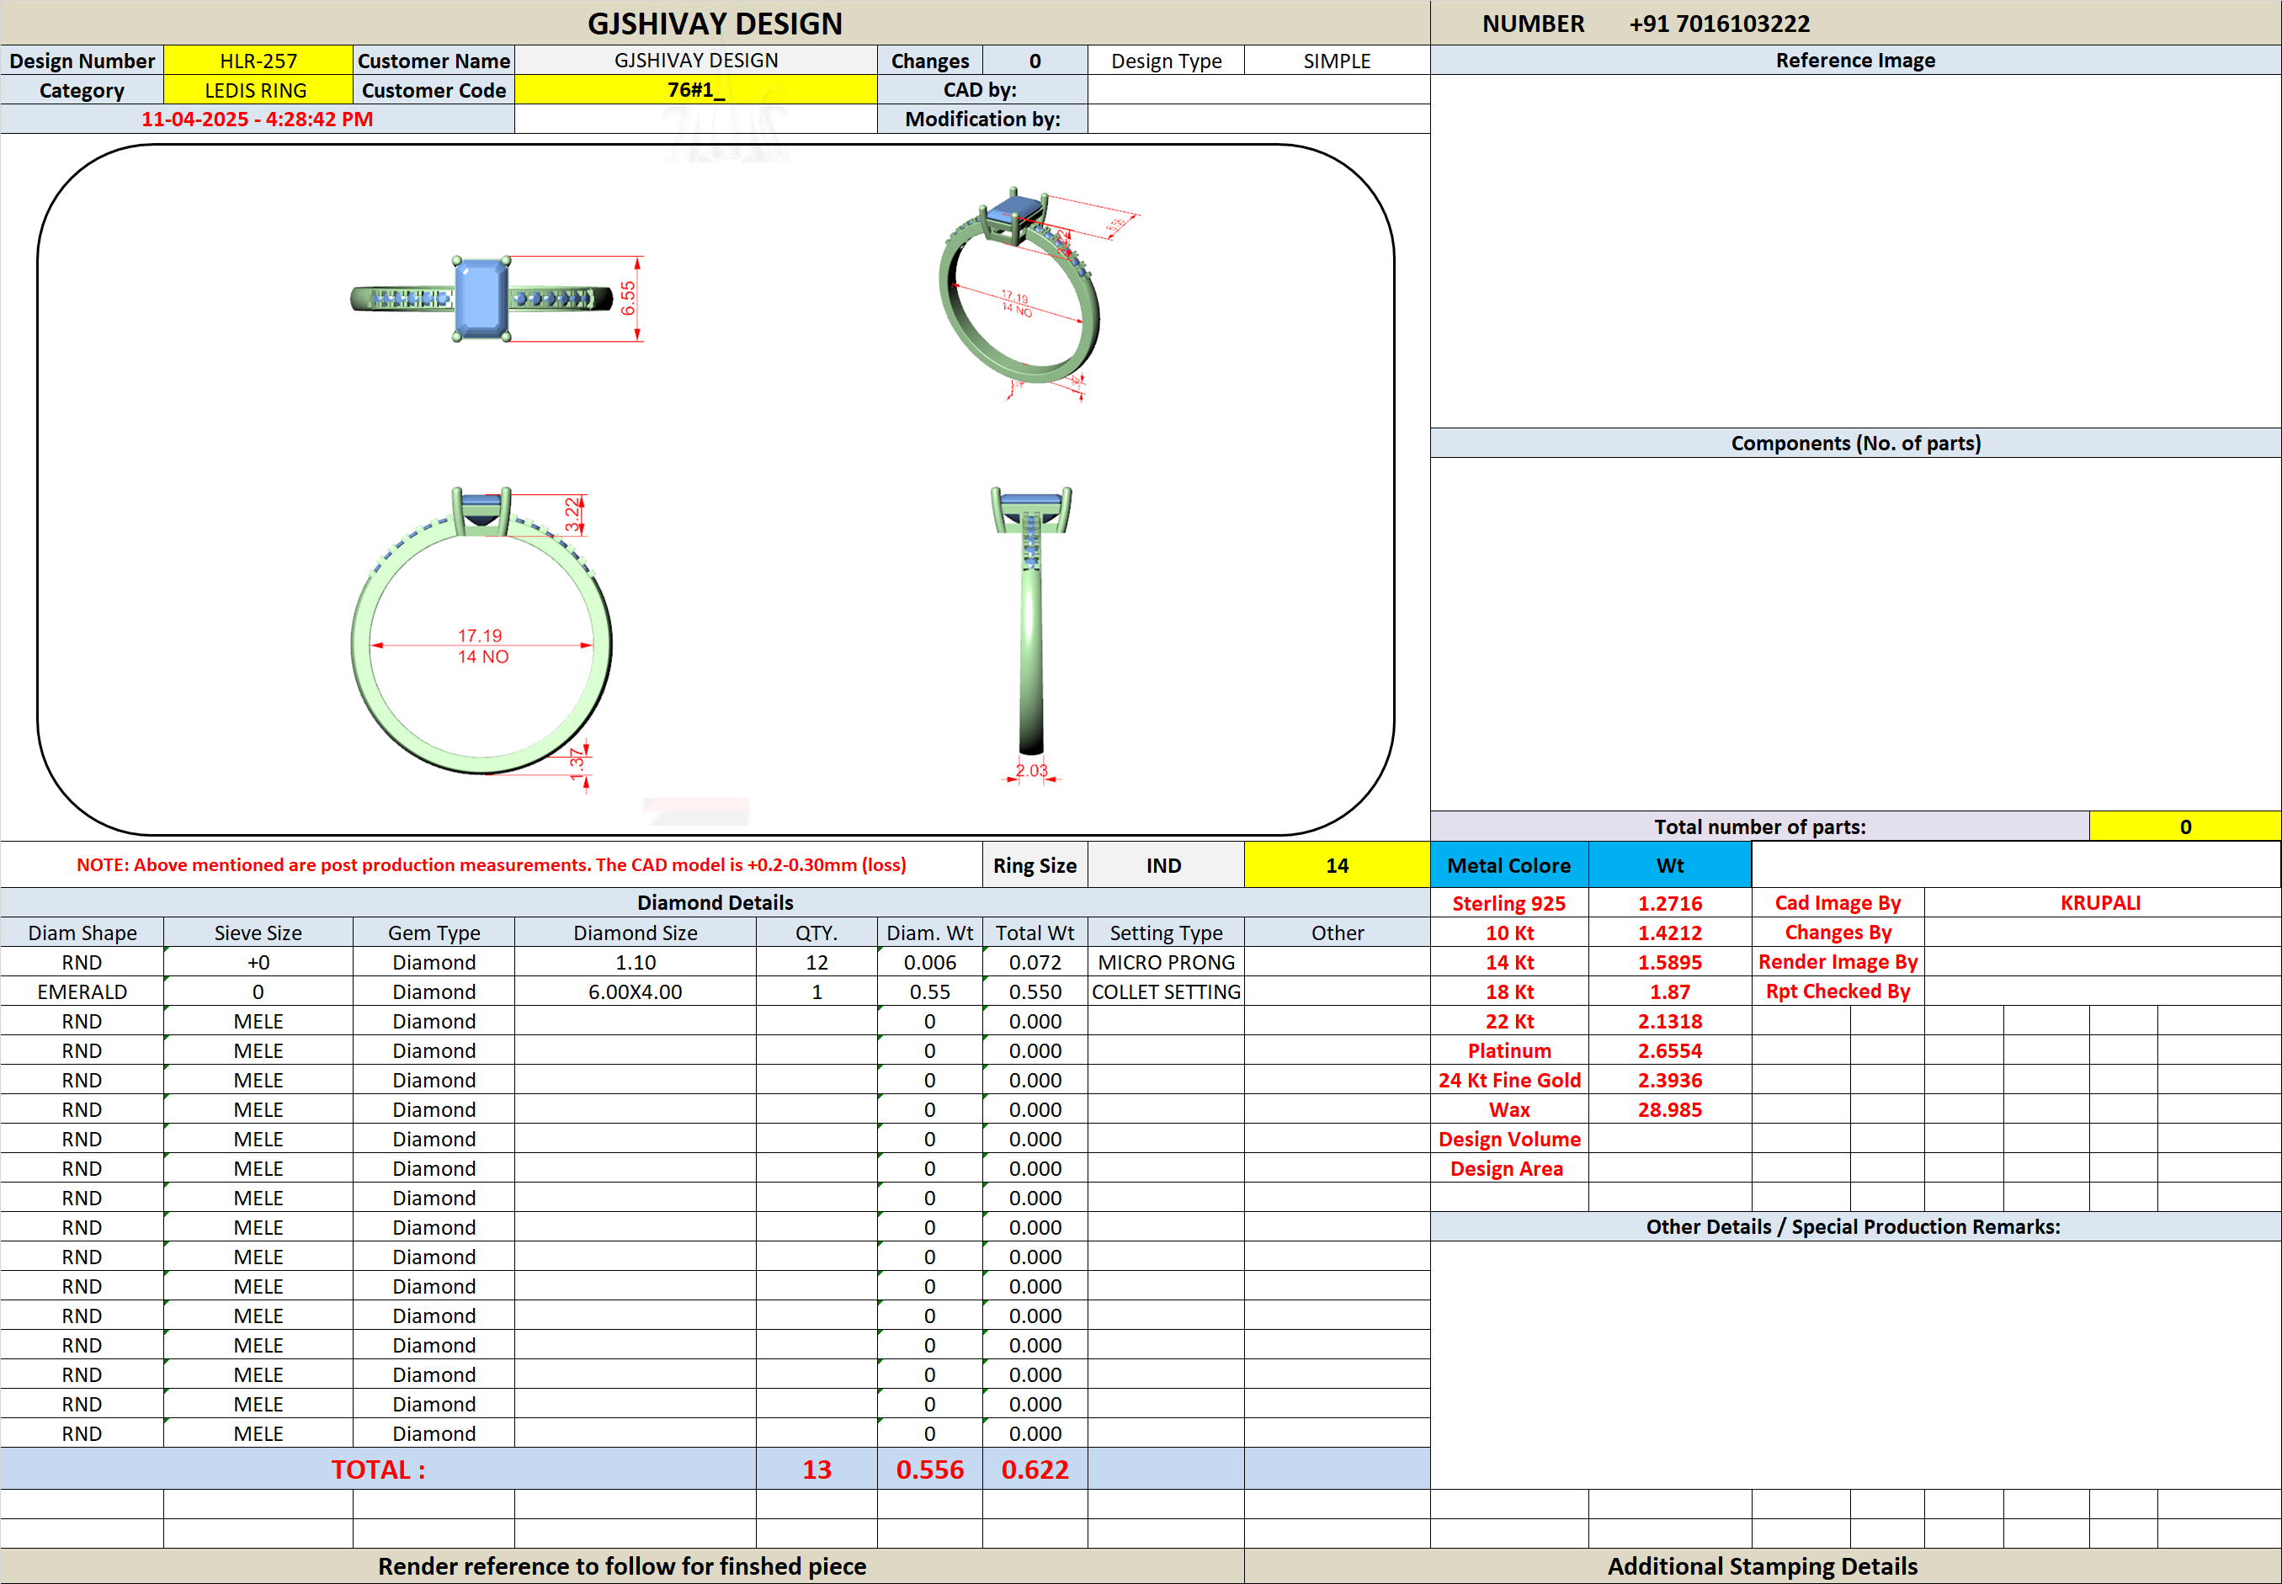Select the grand total weight 0.622
Image resolution: width=2282 pixels, height=1584 pixels.
point(1035,1469)
